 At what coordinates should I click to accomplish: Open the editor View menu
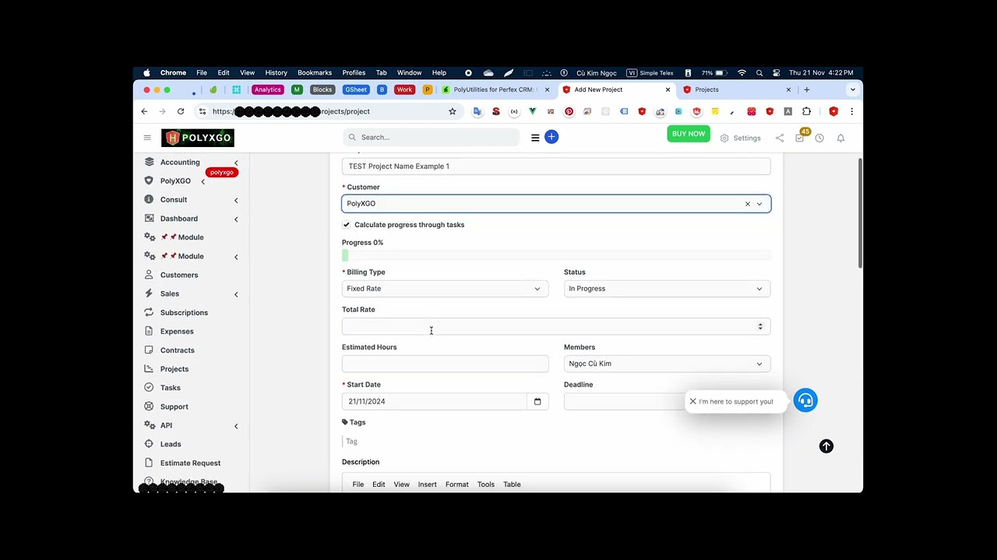(x=401, y=485)
